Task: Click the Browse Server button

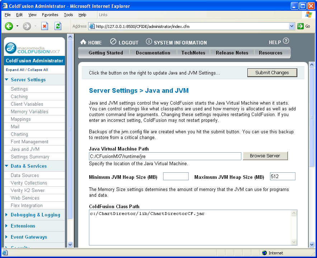Action: (x=265, y=156)
